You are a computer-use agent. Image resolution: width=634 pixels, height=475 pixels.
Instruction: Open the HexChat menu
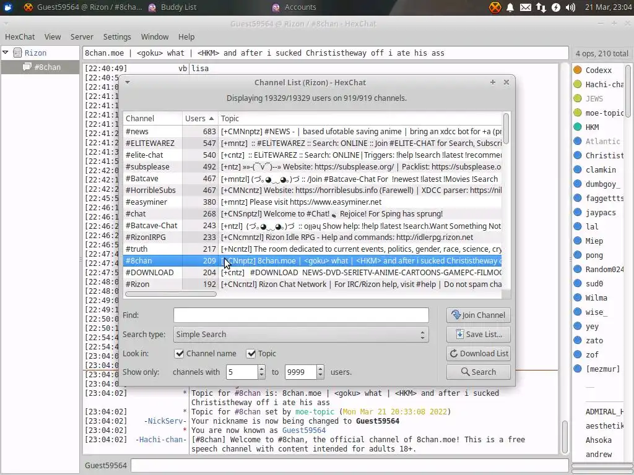click(x=20, y=36)
